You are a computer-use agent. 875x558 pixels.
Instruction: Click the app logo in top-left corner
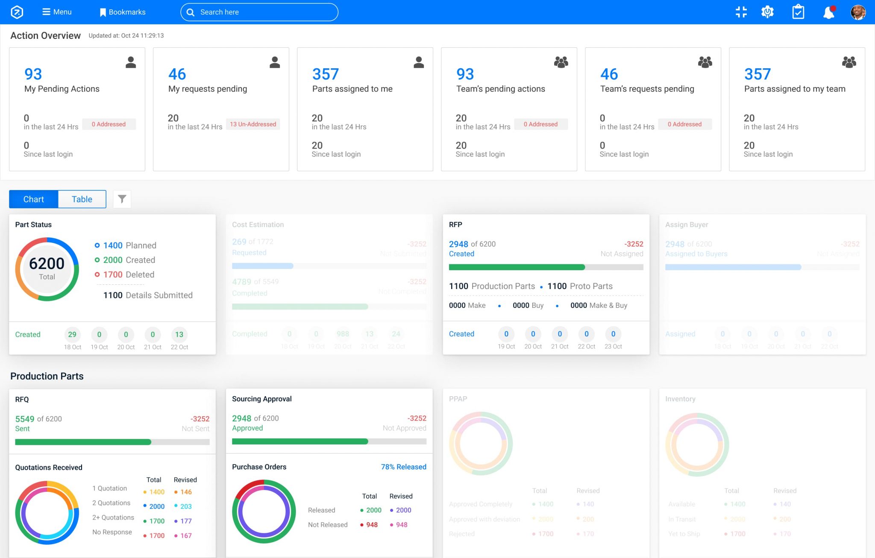click(x=15, y=12)
